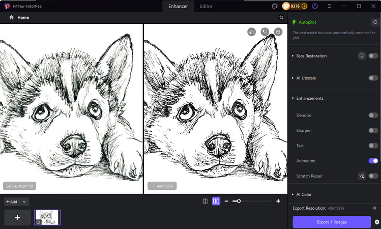Open the user account profile icon
The width and height of the screenshot is (381, 229).
click(315, 6)
